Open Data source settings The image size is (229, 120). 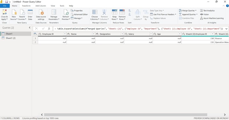(41, 15)
